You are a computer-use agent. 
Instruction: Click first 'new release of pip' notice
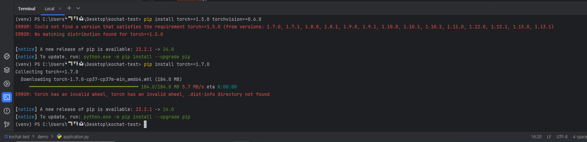coord(95,49)
